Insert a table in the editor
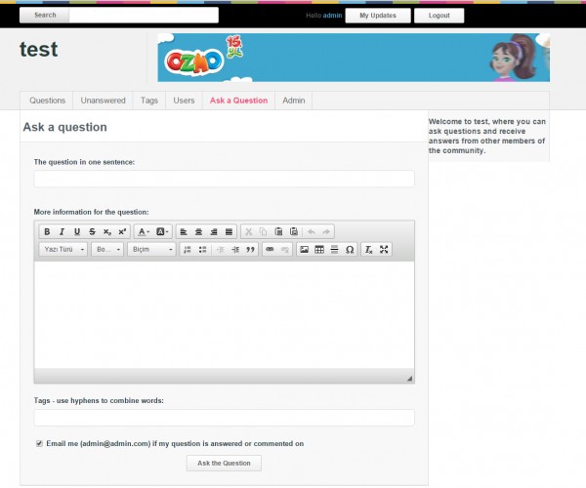This screenshot has width=586, height=488. click(319, 250)
